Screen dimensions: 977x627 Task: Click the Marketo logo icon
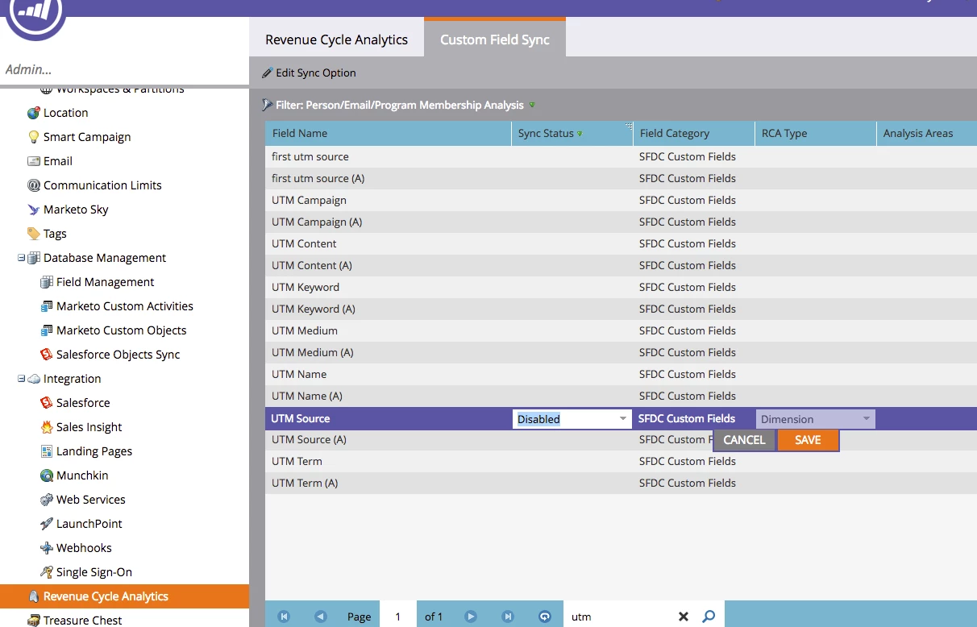pyautogui.click(x=35, y=11)
